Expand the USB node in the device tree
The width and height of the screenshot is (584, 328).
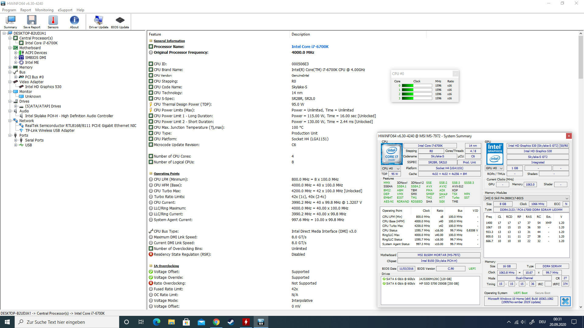pos(16,145)
